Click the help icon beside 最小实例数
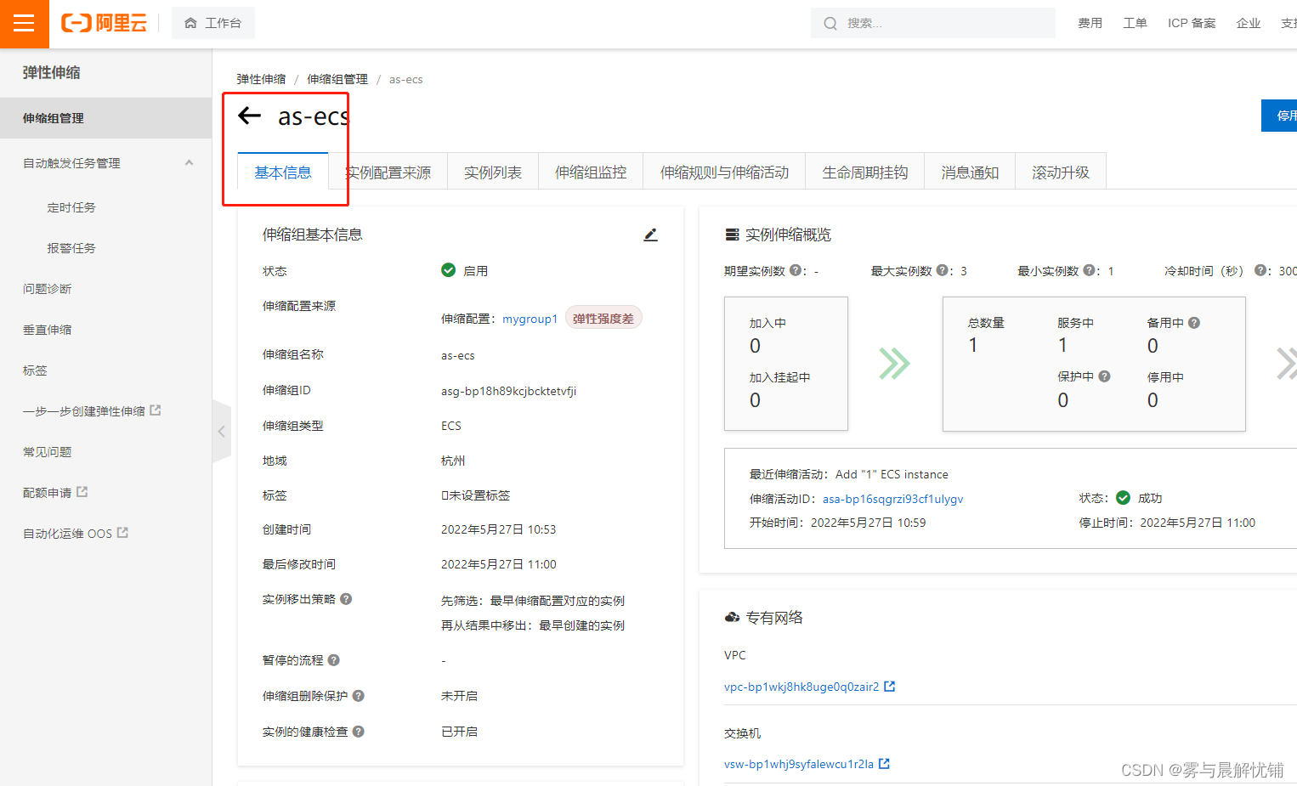 point(1090,270)
